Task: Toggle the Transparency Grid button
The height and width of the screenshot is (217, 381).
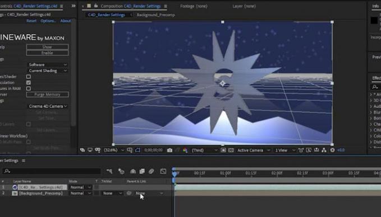Action: click(x=231, y=150)
